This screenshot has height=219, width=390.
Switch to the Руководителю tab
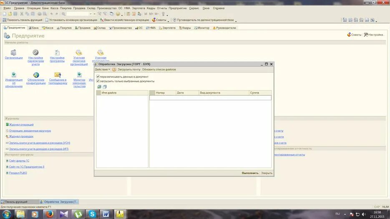[x=224, y=28]
